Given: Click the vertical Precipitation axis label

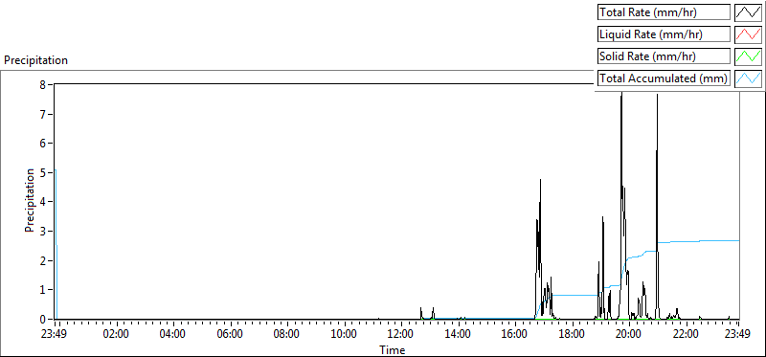Looking at the screenshot, I should (30, 200).
